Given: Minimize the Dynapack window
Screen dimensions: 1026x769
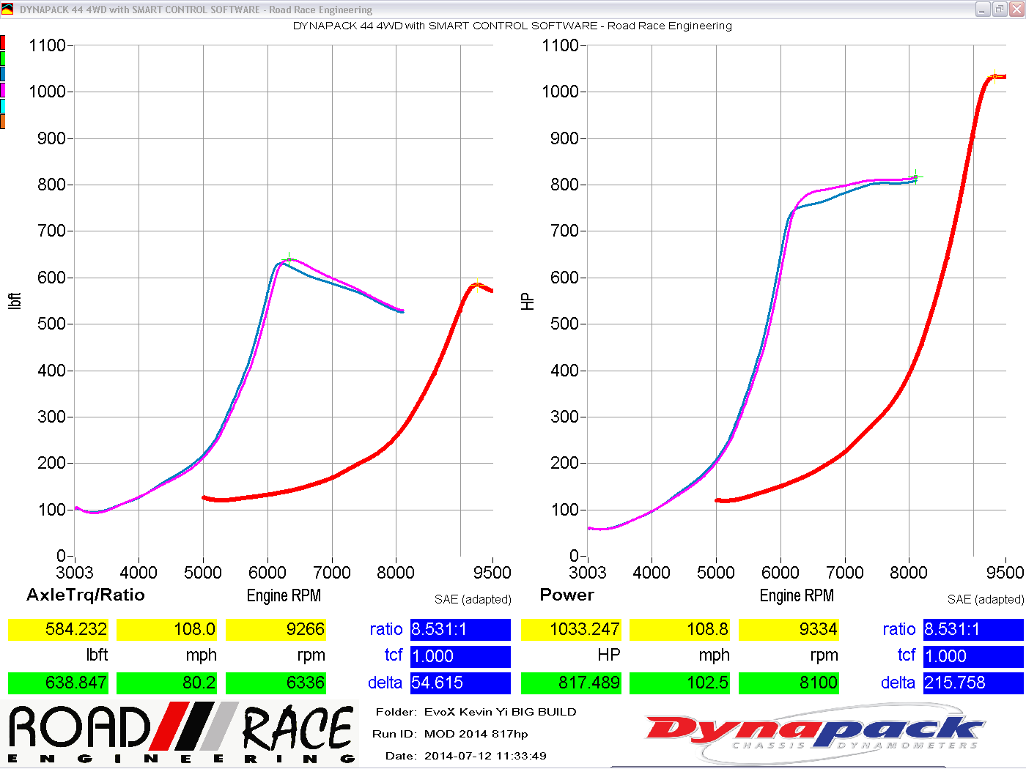Looking at the screenshot, I should (983, 10).
